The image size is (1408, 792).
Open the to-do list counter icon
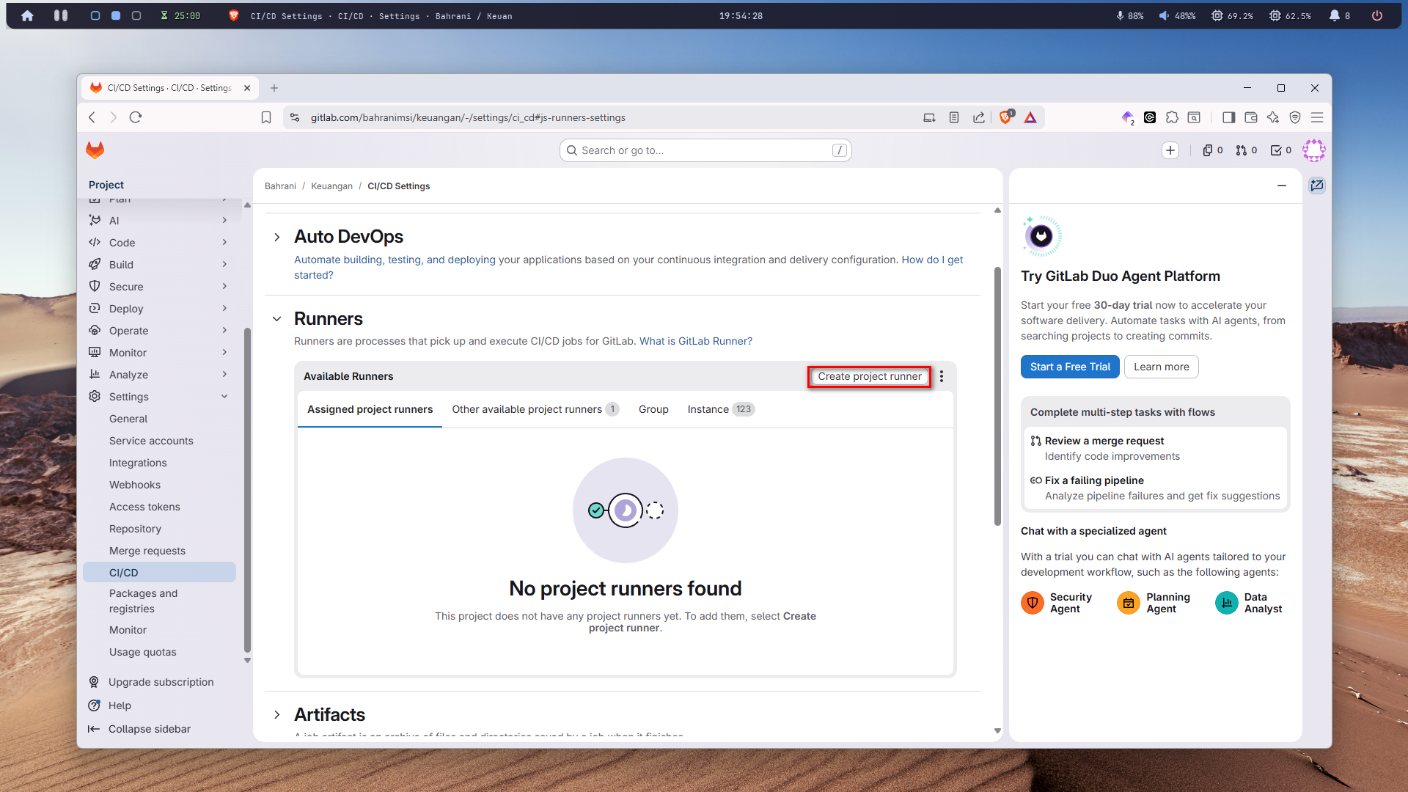1281,150
